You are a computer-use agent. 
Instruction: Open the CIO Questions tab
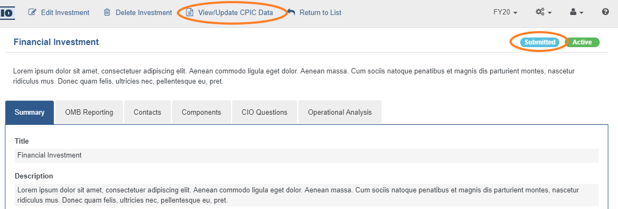(x=264, y=113)
